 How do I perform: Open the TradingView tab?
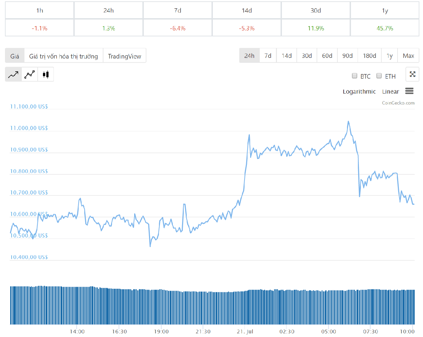pyautogui.click(x=125, y=56)
